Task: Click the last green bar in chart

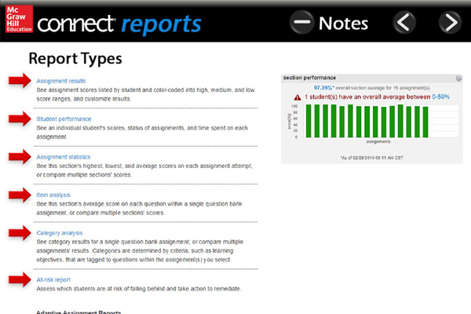Action: 425,122
